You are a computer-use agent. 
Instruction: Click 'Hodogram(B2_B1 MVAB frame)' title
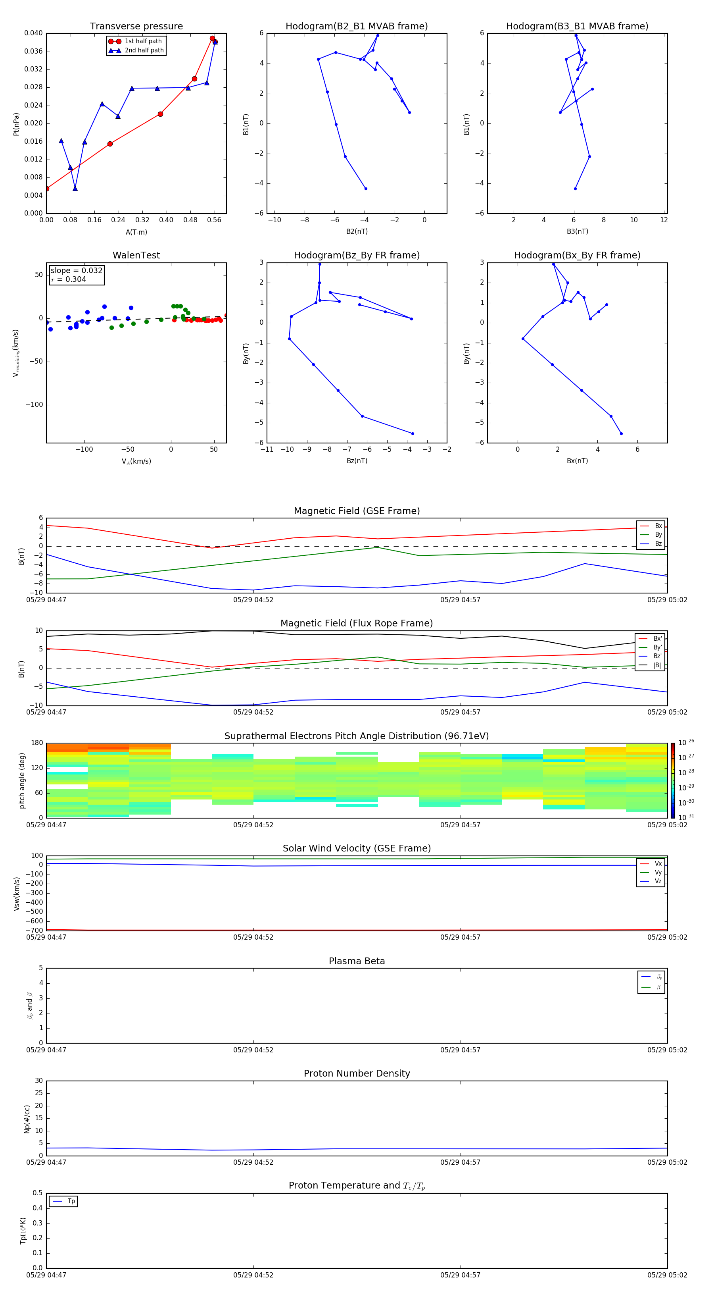tap(357, 27)
